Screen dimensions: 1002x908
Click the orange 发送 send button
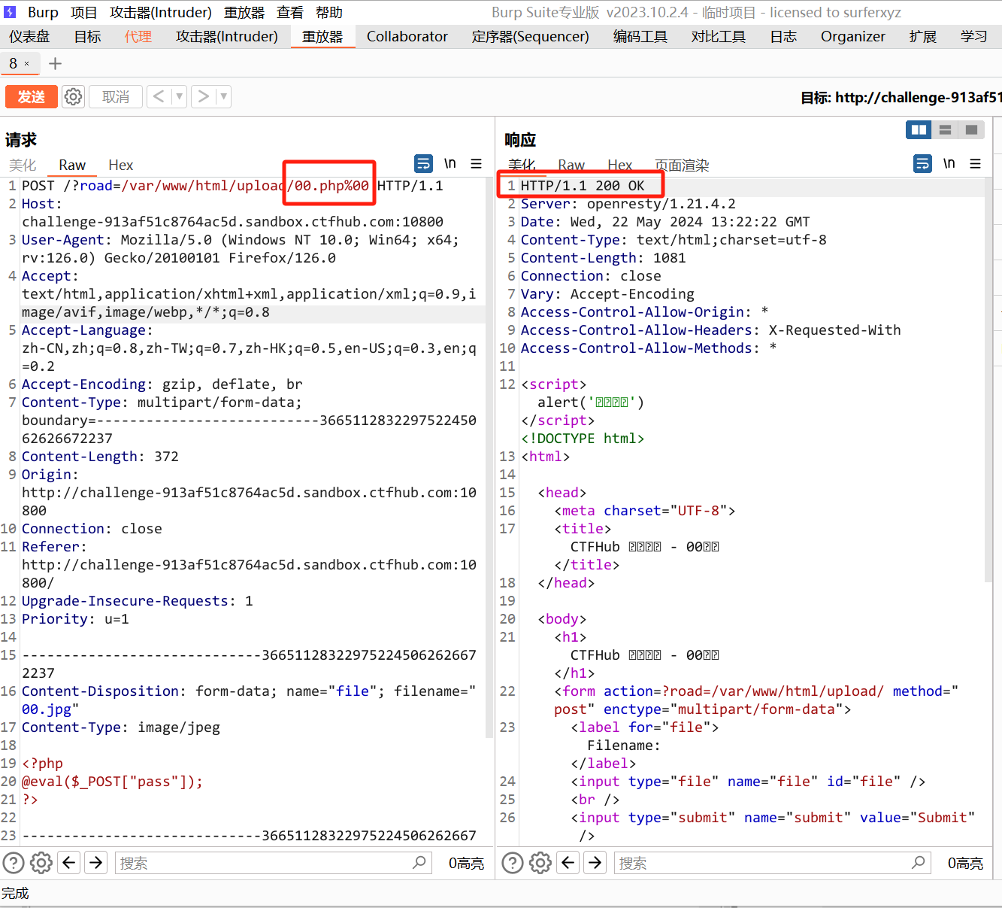[32, 97]
